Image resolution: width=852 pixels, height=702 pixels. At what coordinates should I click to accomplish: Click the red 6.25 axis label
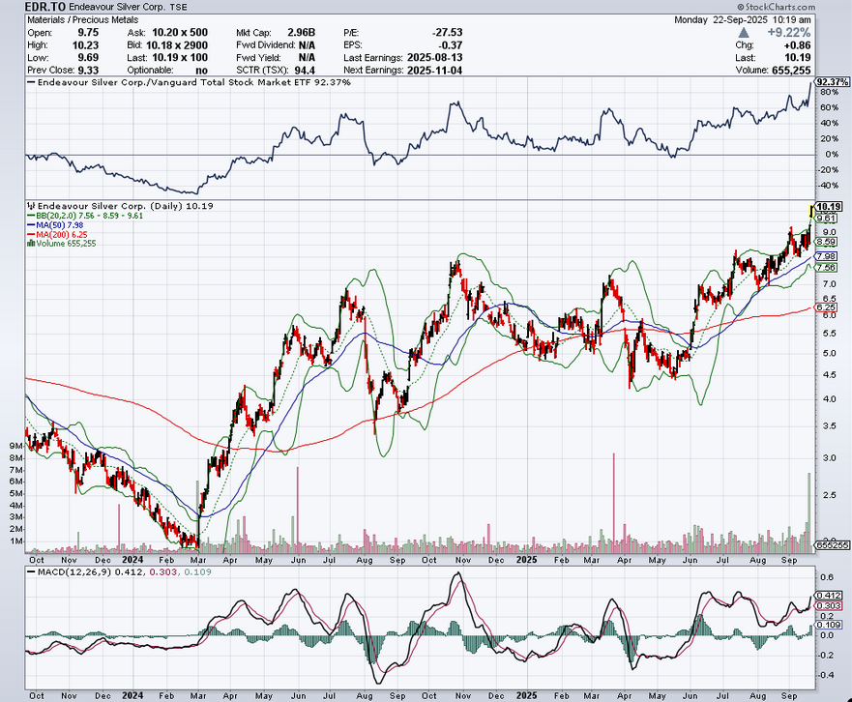(826, 307)
